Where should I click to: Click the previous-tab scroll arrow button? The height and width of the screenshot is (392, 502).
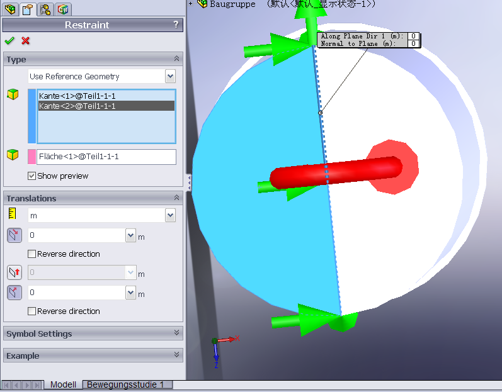(16, 385)
